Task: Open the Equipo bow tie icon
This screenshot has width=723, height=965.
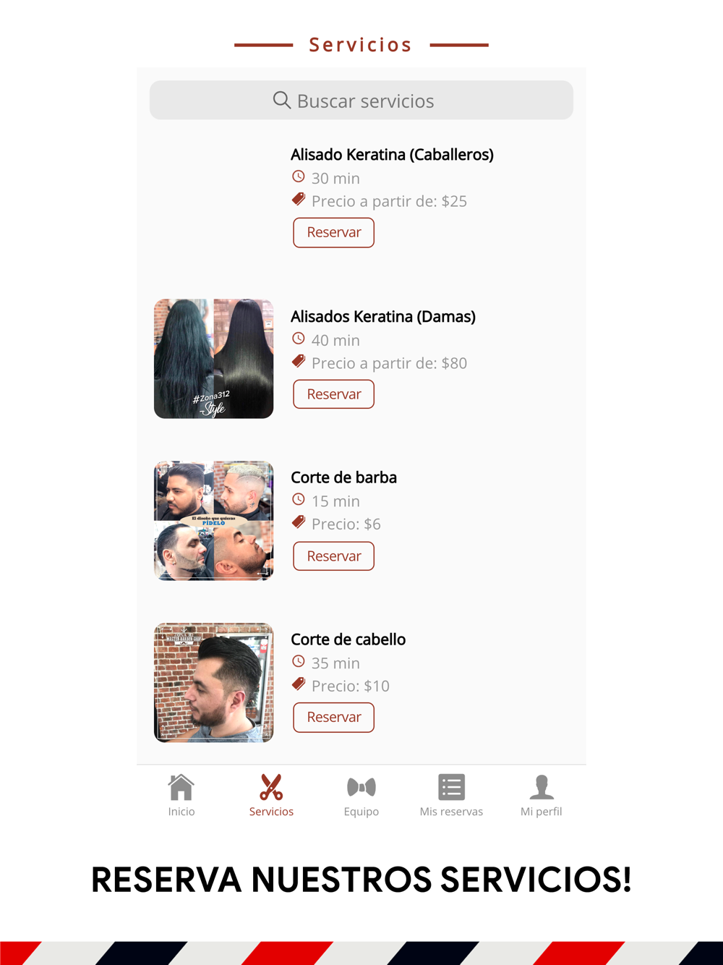Action: [361, 787]
